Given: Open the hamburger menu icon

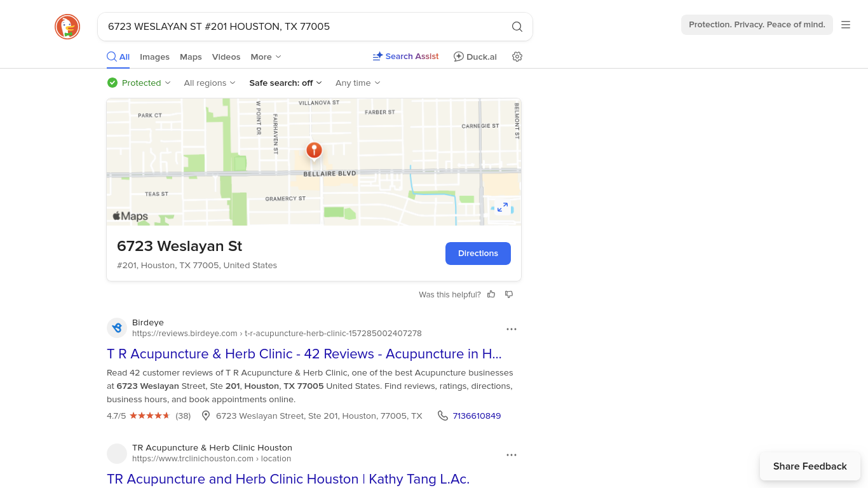Looking at the screenshot, I should 846,25.
